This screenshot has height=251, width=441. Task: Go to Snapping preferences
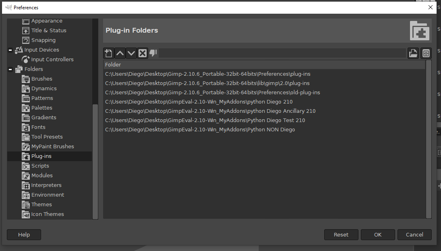[43, 40]
